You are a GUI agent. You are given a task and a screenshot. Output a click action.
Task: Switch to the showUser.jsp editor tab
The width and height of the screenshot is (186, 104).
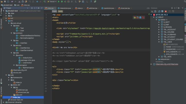coord(125,8)
